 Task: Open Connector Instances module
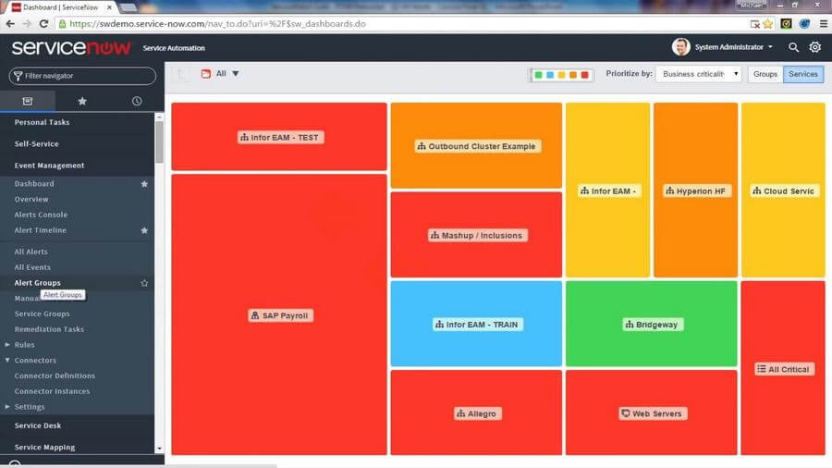tap(52, 391)
